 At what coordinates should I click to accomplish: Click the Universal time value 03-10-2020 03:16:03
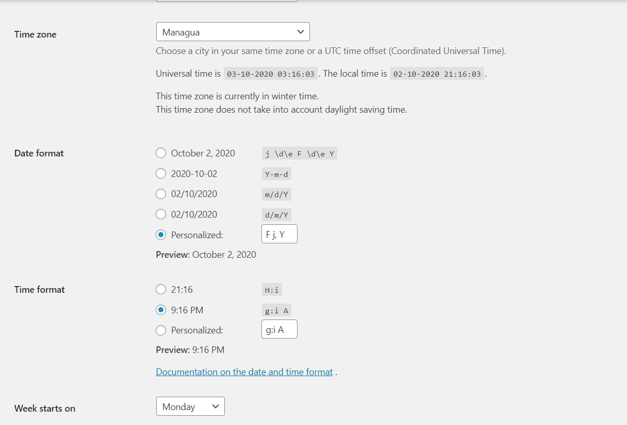[271, 74]
